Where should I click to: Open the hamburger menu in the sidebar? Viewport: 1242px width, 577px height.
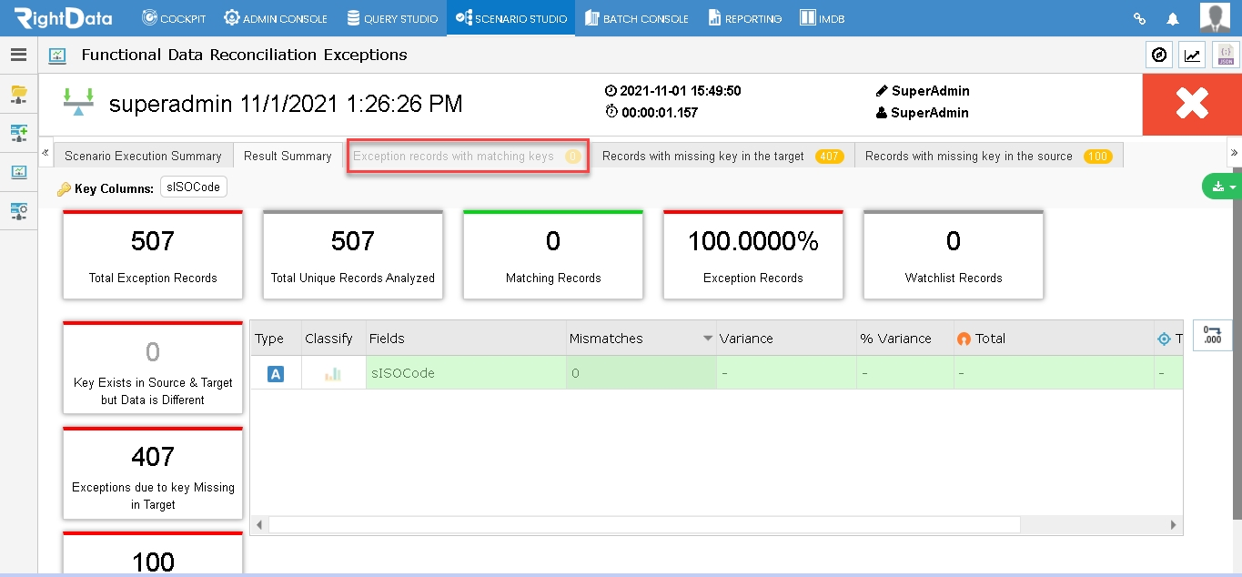tap(18, 55)
